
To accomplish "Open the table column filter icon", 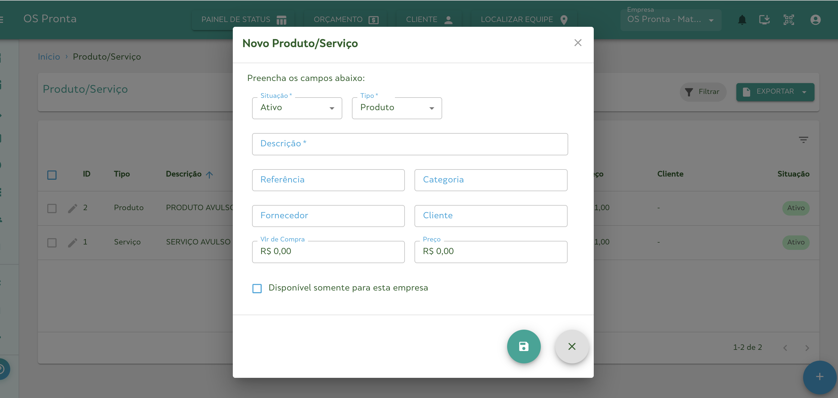I will point(804,140).
